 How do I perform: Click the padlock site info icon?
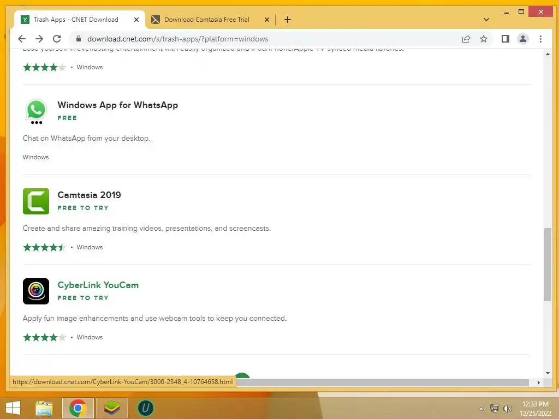(79, 39)
